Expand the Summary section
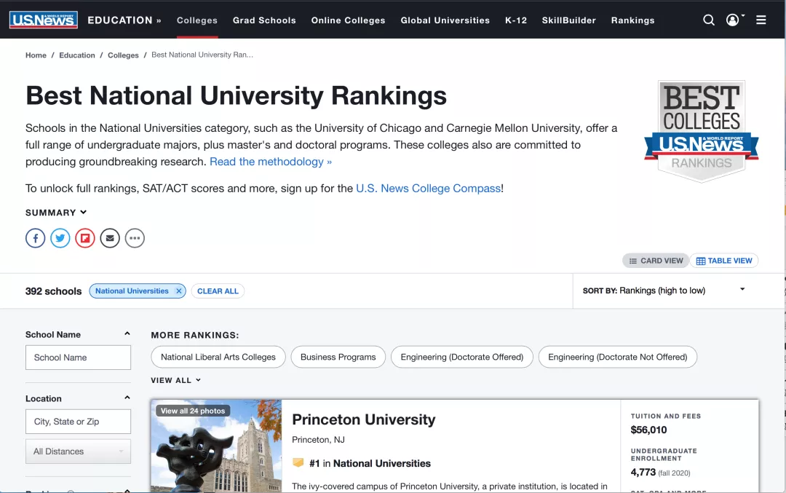 56,213
